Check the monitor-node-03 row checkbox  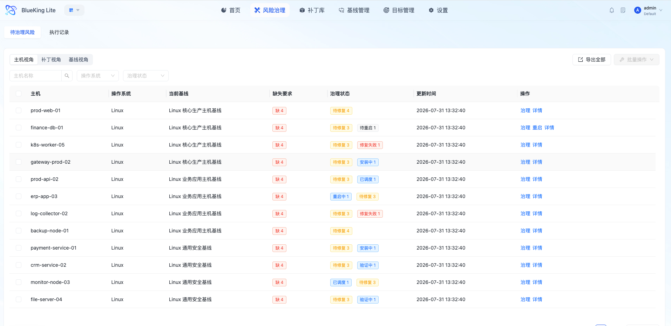19,282
